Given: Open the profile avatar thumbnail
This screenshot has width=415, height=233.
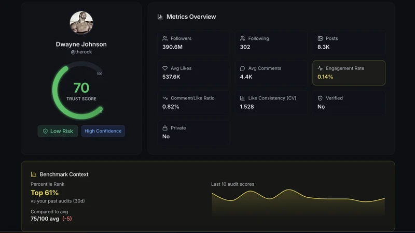Looking at the screenshot, I should point(81,22).
